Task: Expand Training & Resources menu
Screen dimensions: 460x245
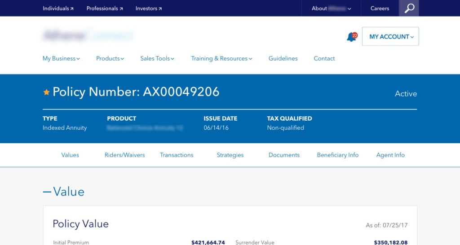Action: tap(221, 58)
